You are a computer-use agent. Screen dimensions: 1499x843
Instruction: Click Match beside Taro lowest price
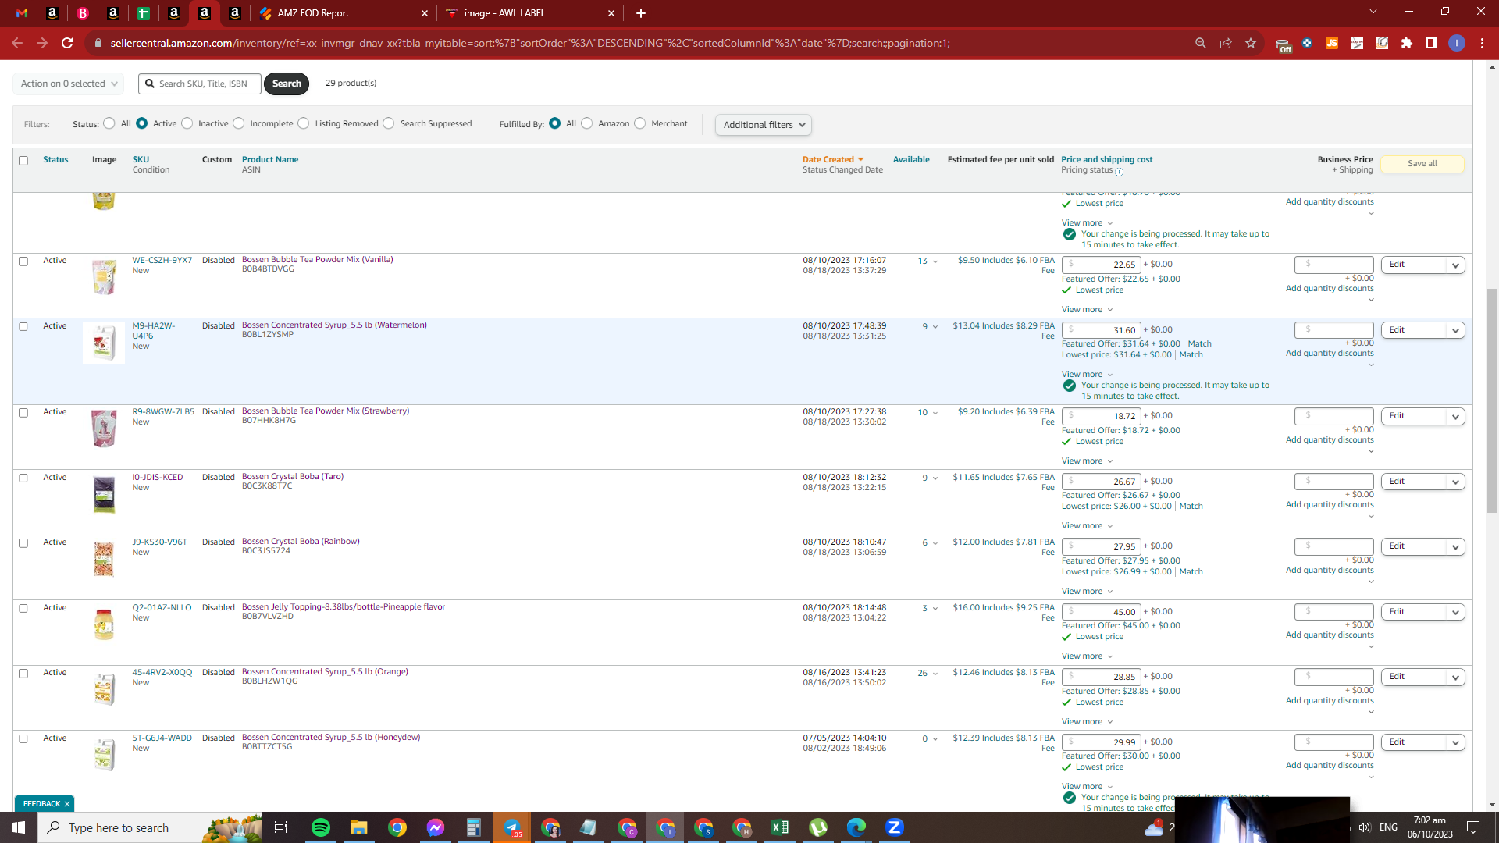[x=1191, y=507]
